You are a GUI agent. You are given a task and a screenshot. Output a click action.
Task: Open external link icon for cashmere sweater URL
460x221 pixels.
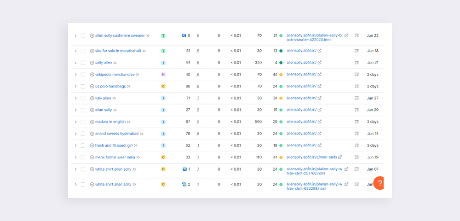point(346,35)
